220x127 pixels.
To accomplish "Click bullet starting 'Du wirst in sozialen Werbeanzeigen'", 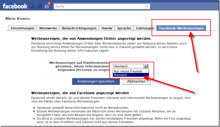I will coord(114,120).
